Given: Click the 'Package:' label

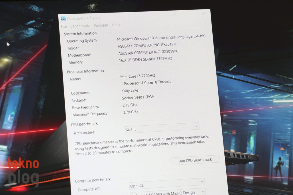Looking at the screenshot, I should tap(79, 100).
